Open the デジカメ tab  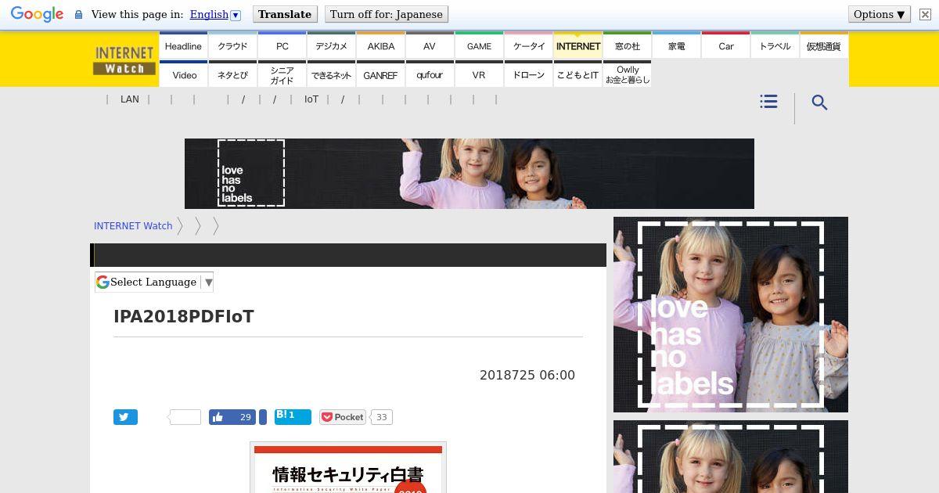pyautogui.click(x=331, y=45)
